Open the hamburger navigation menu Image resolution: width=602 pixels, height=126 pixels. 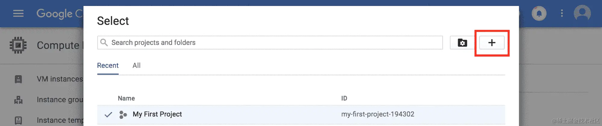tap(18, 13)
